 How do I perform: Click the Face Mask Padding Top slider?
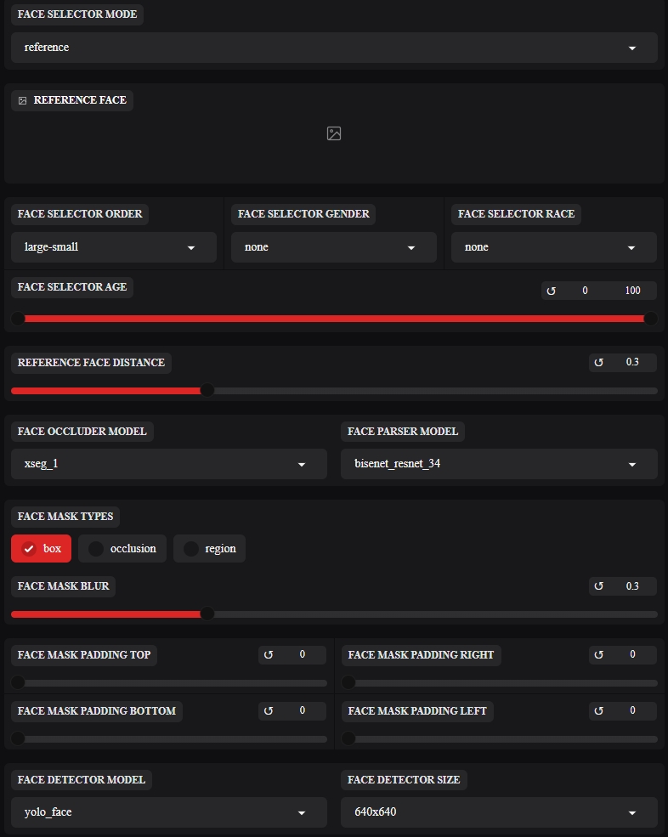click(x=169, y=682)
